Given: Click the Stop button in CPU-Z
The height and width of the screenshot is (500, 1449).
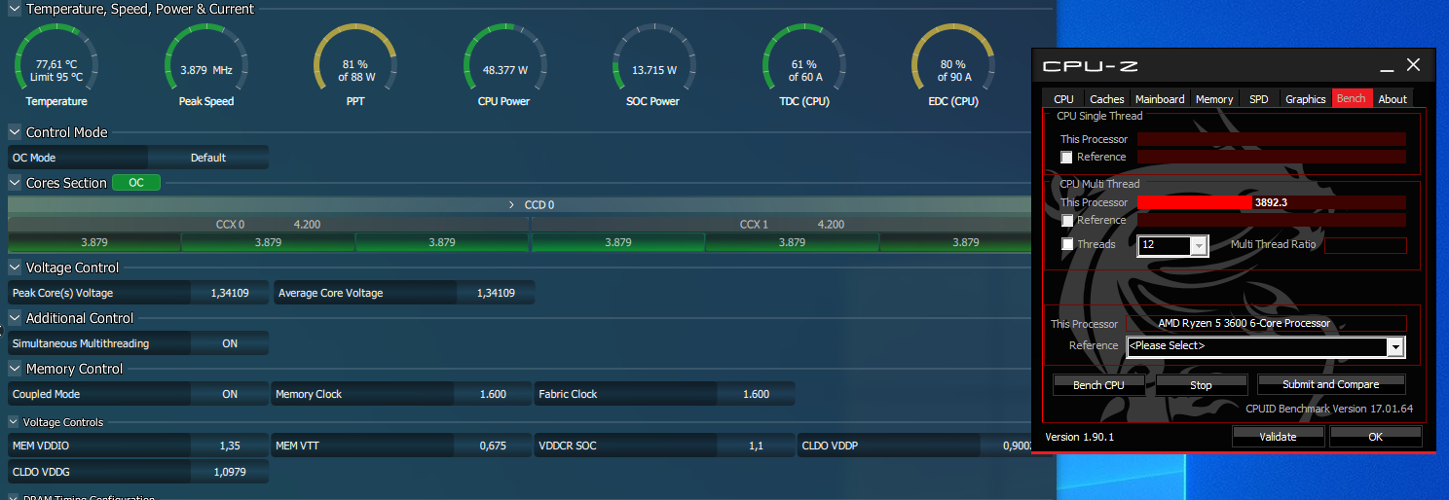Looking at the screenshot, I should click(x=1202, y=385).
